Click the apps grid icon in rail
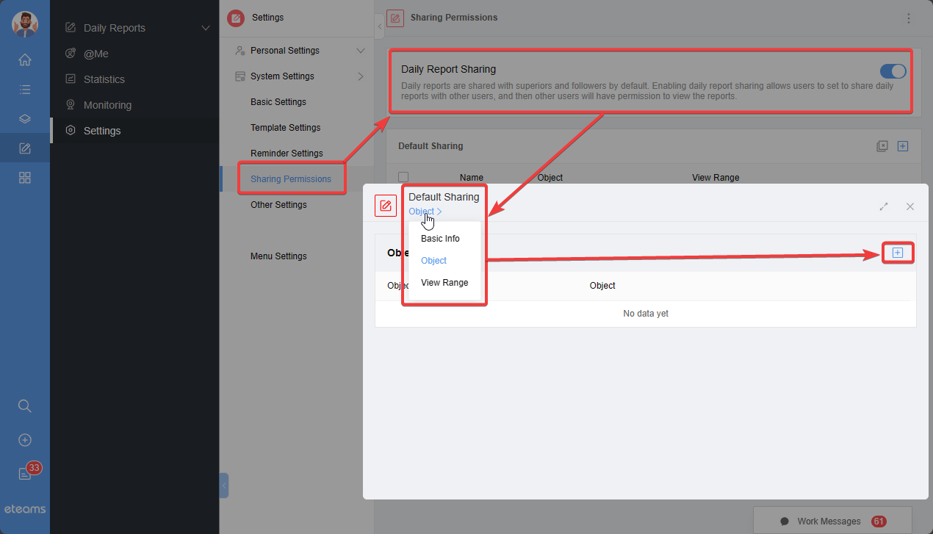Image resolution: width=933 pixels, height=534 pixels. [x=25, y=178]
